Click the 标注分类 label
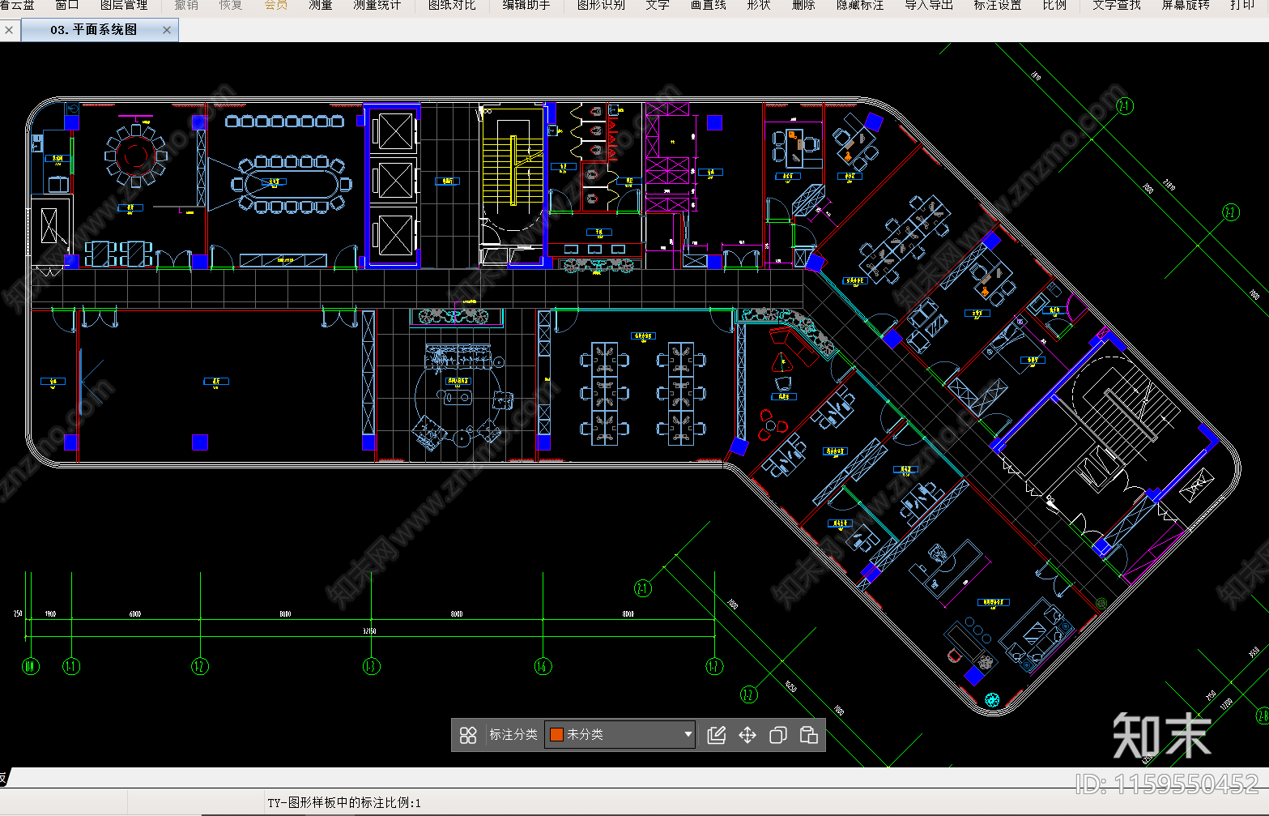The height and width of the screenshot is (816, 1269). 513,734
